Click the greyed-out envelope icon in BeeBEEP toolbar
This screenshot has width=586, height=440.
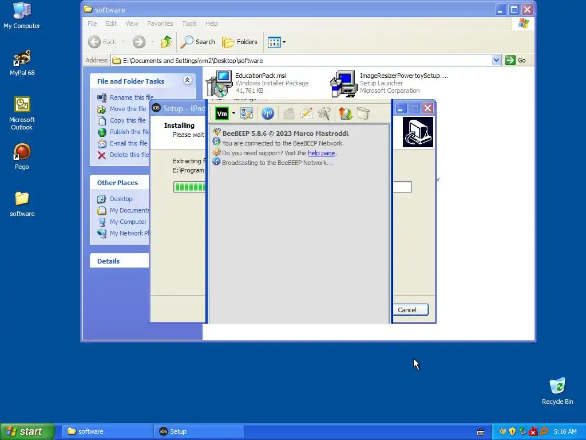click(x=288, y=114)
